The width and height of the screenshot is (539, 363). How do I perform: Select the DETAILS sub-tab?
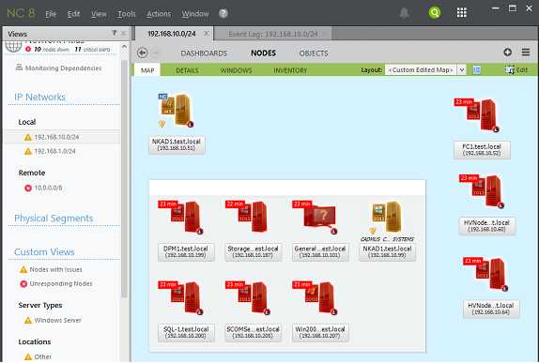187,70
